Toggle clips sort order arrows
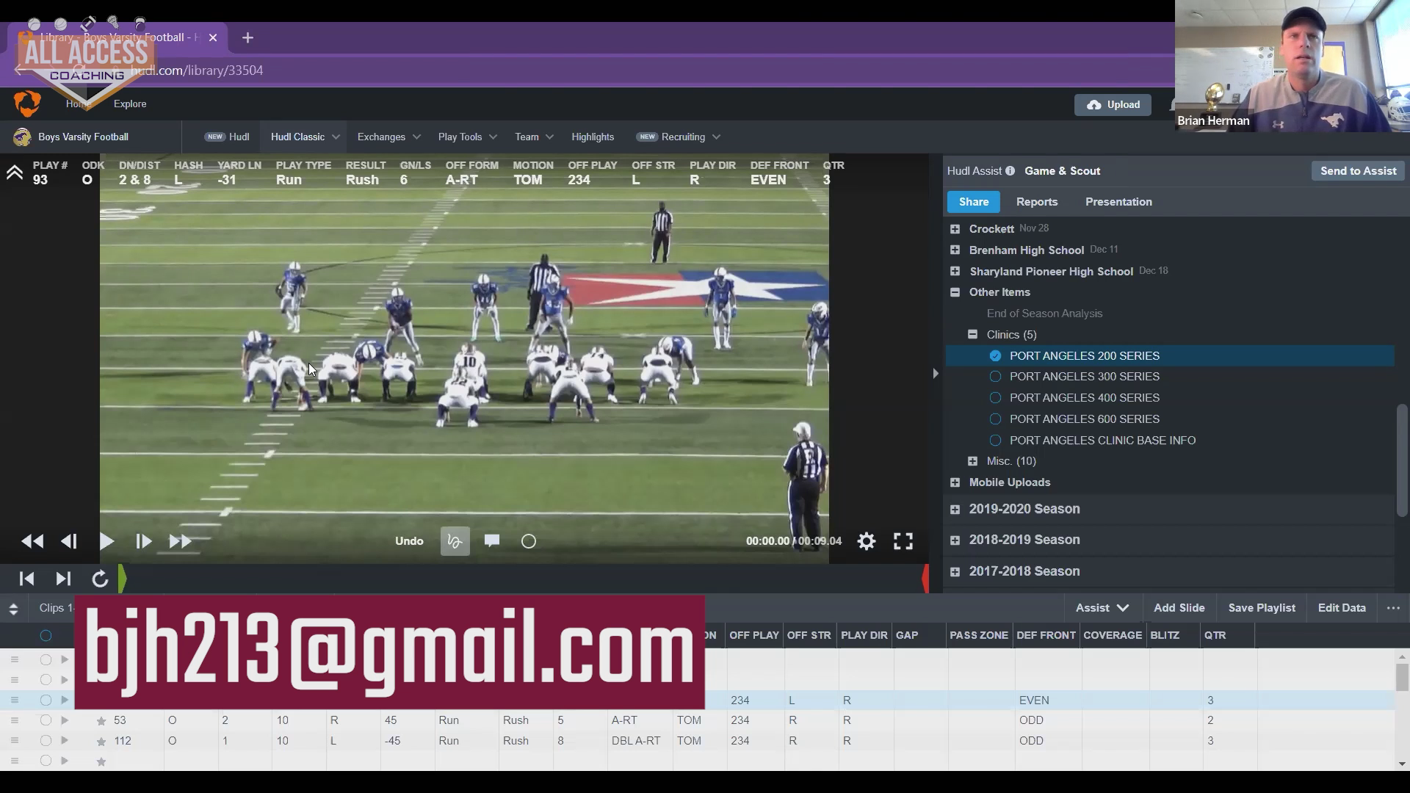This screenshot has height=793, width=1410. pyautogui.click(x=13, y=608)
